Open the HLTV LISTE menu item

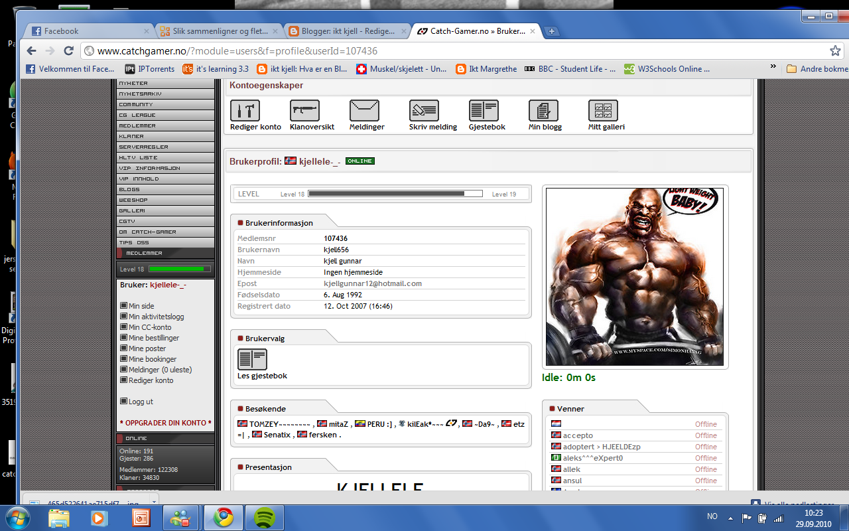pyautogui.click(x=165, y=157)
